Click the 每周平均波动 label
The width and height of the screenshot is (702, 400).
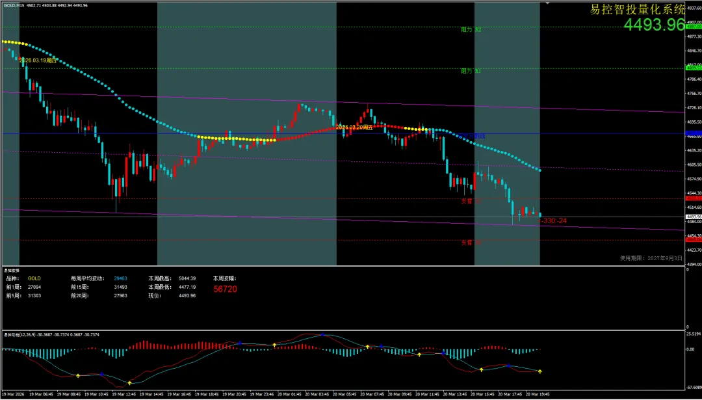pos(87,278)
